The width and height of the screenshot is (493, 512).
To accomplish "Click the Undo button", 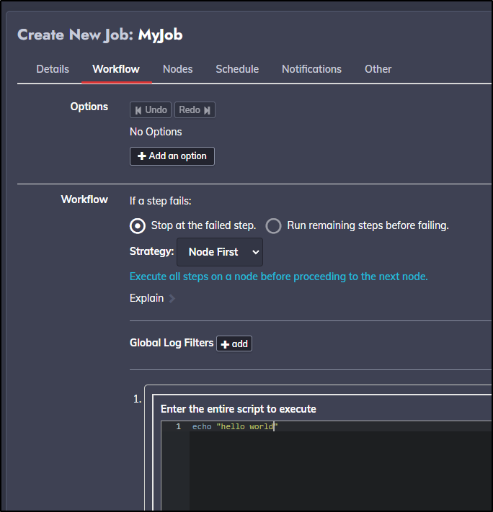I will click(x=151, y=110).
